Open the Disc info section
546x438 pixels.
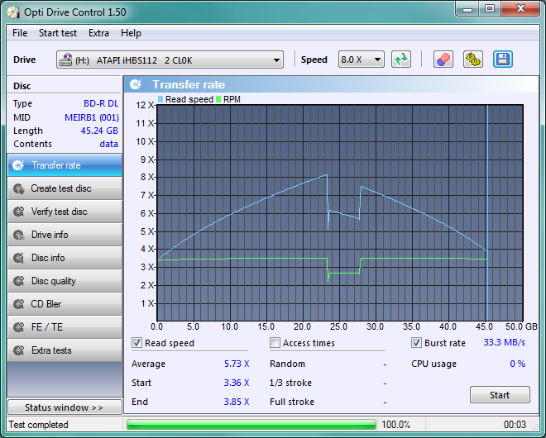coord(65,258)
